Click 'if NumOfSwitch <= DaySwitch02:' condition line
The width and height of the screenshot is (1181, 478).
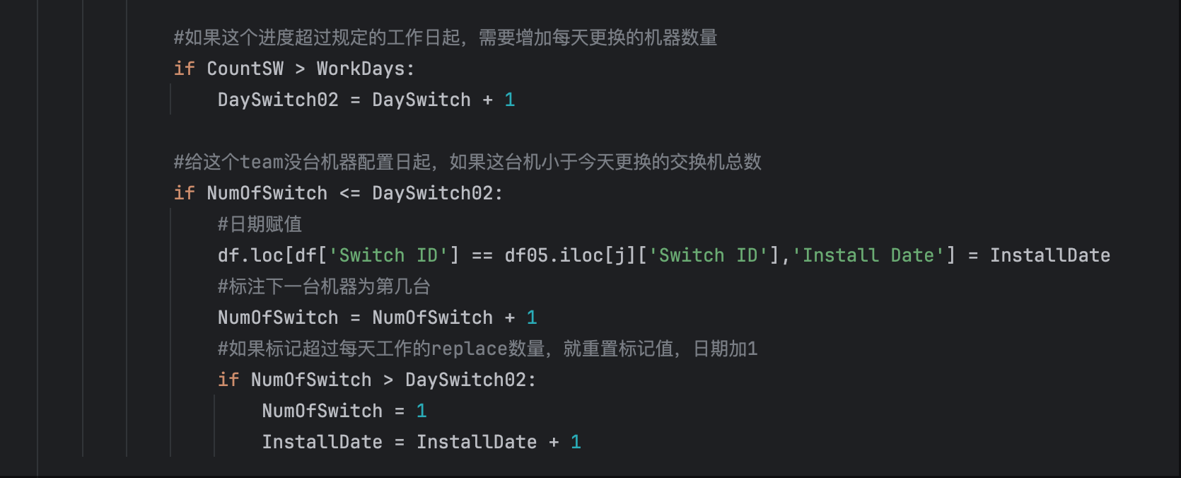pos(339,193)
